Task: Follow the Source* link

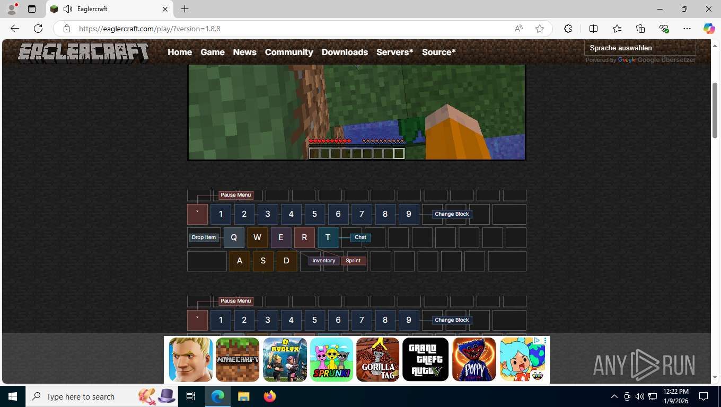Action: click(x=439, y=52)
